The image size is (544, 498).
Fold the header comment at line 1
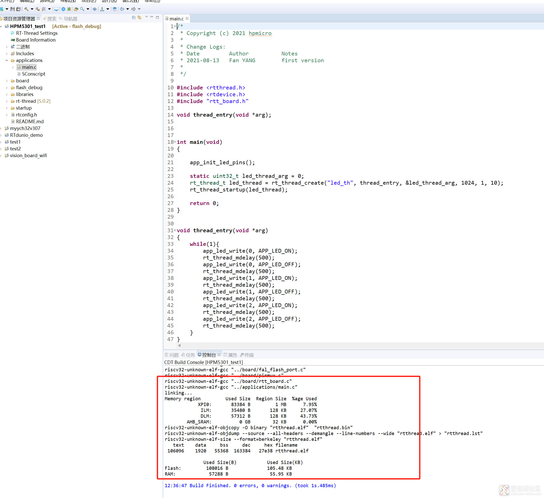(175, 26)
